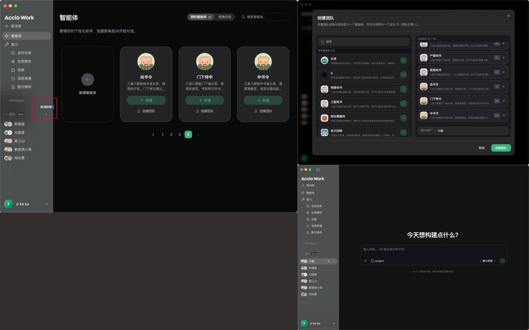Screen dimensions: 529x330
Task: Click the large plus on the 新建智能体 card
Action: coord(87,79)
